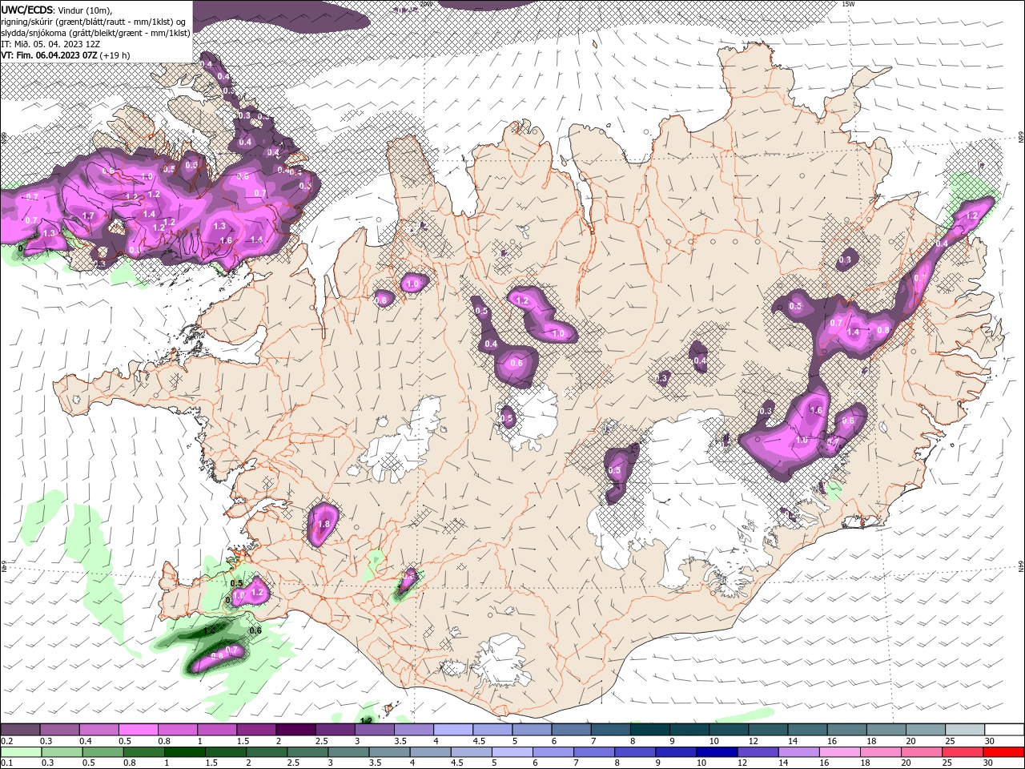1025x769 pixels.
Task: Click the lower legend swatch between 3.5 and 4
Action: pos(388,752)
